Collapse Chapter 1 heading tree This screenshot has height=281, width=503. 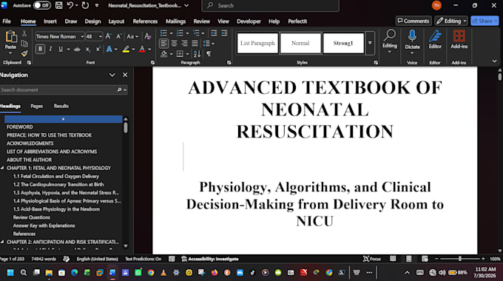(2, 168)
